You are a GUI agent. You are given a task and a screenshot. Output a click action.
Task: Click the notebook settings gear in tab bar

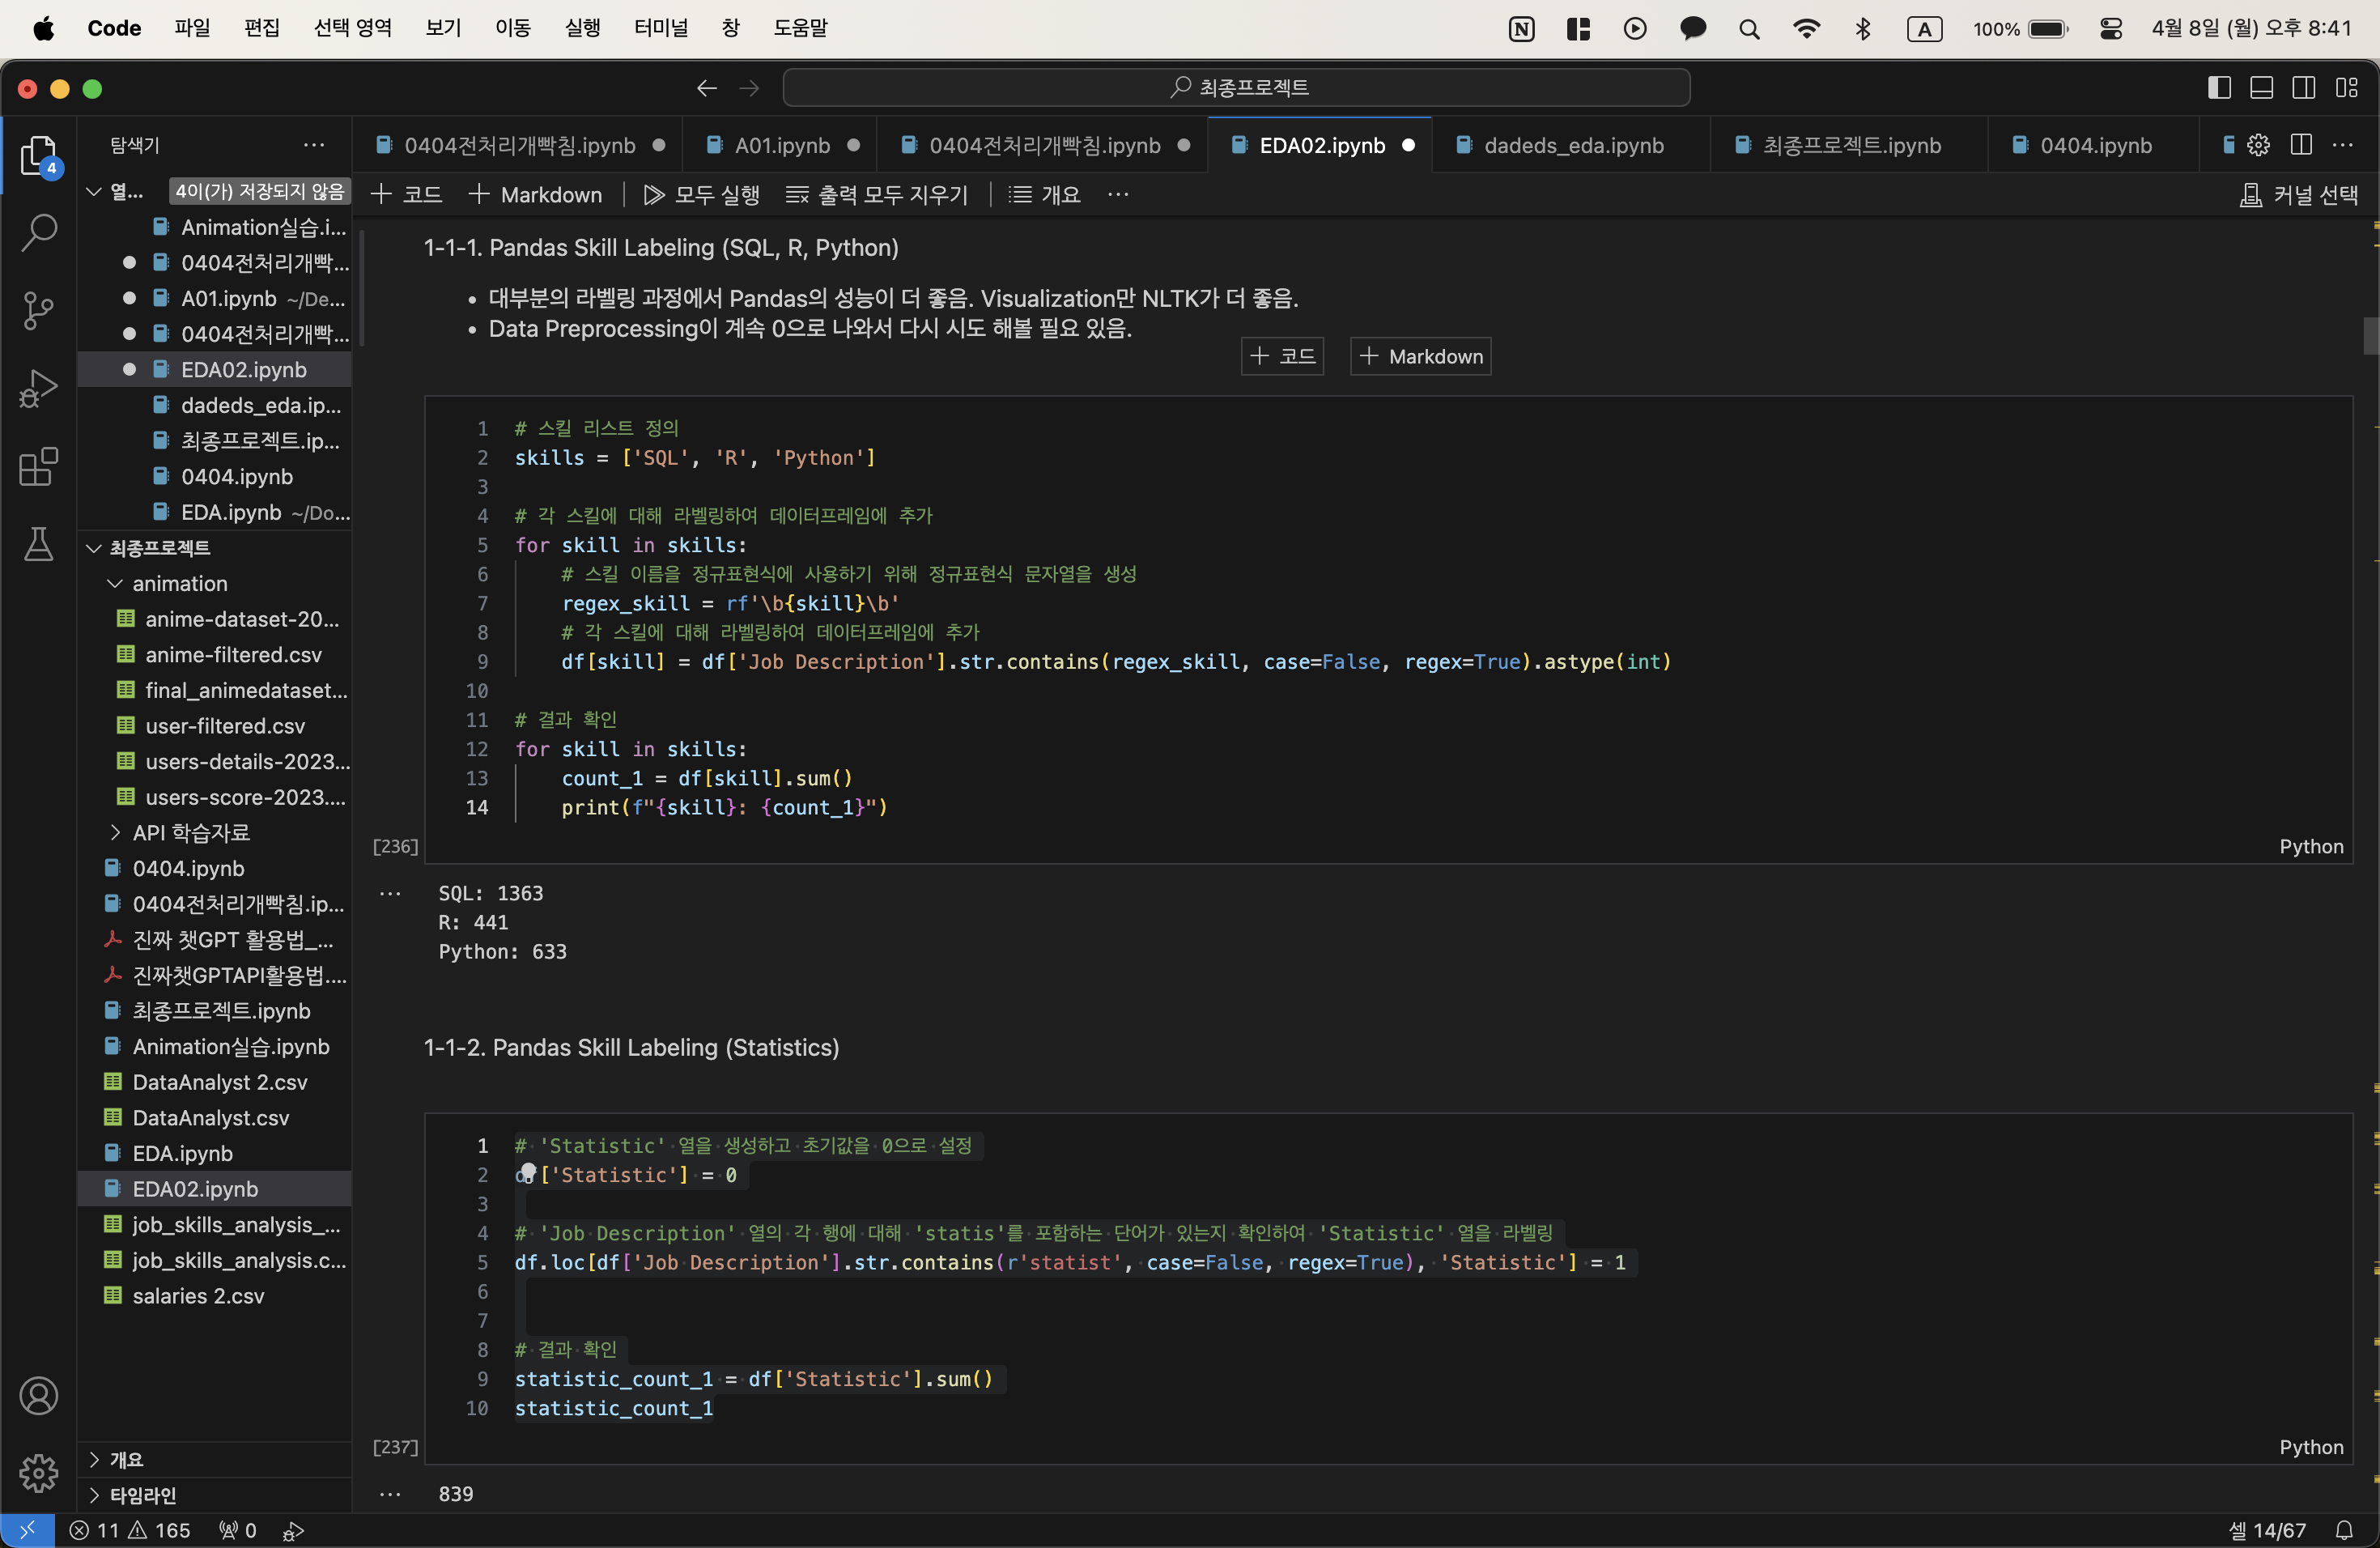click(x=2258, y=145)
